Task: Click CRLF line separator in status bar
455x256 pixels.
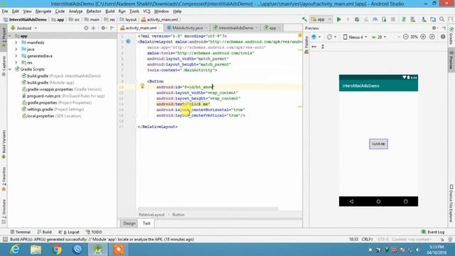Action: pos(367,239)
